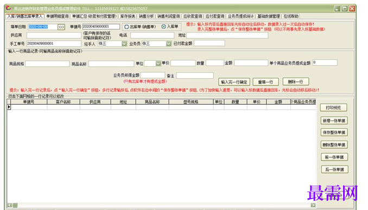The width and height of the screenshot is (368, 210).
Task: Close the application window
Action: [x=352, y=9]
